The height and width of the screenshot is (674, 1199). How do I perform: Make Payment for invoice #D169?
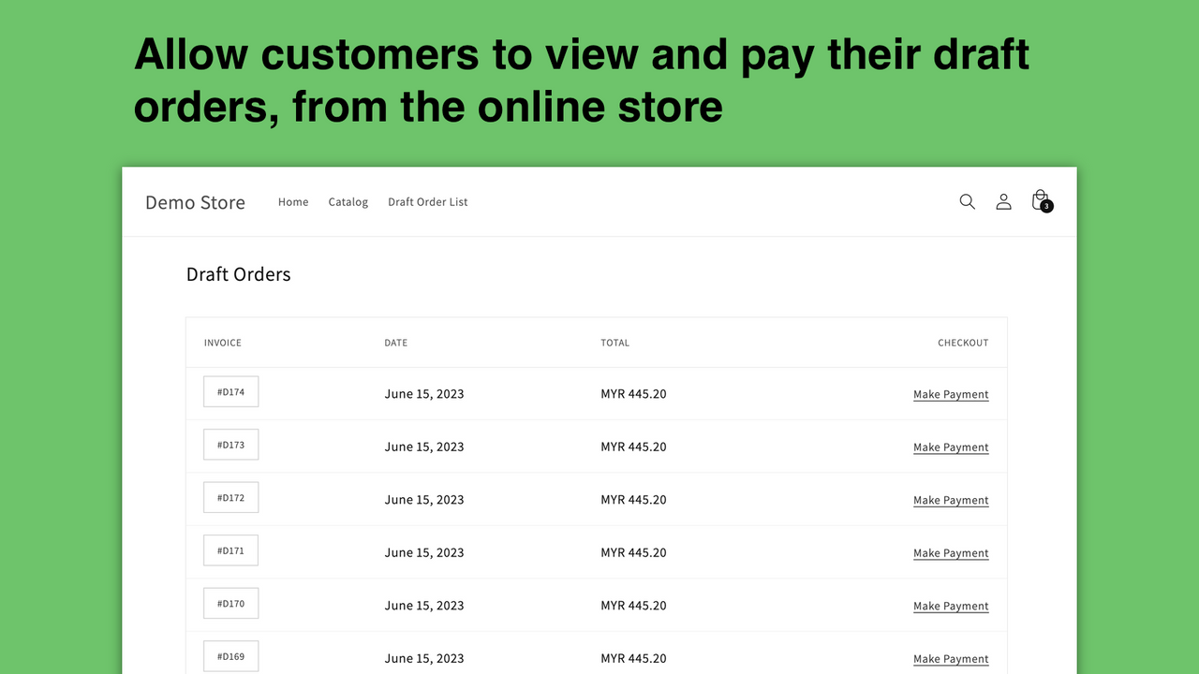click(x=951, y=658)
